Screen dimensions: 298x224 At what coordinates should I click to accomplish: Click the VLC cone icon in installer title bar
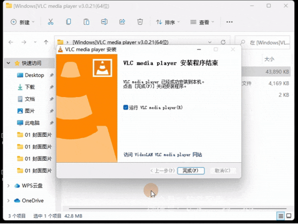click(x=61, y=49)
